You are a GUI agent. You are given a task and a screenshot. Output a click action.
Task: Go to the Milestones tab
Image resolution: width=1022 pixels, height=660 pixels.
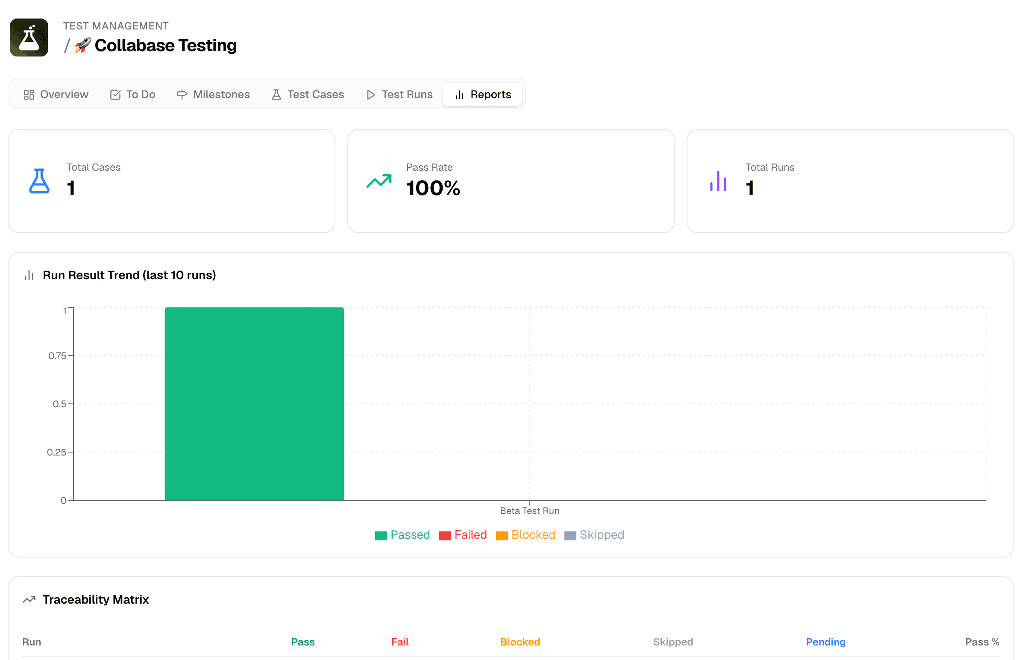click(x=213, y=94)
